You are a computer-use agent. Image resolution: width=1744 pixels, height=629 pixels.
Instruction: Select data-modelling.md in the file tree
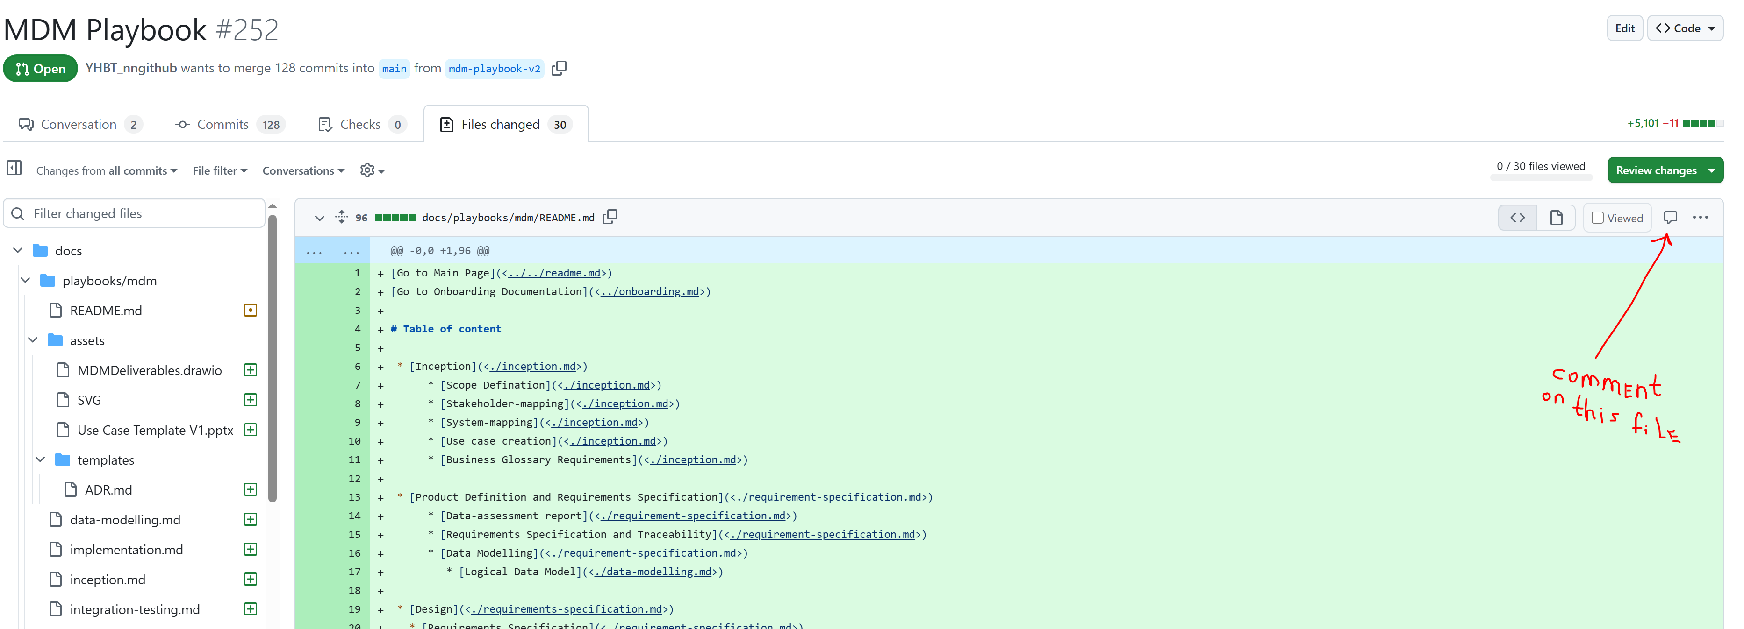pyautogui.click(x=124, y=519)
